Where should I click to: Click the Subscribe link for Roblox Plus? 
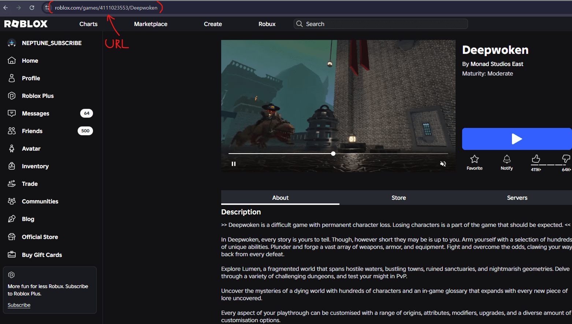pos(19,305)
